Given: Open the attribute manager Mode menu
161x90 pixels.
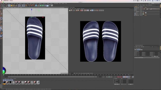Looking at the screenshot, I should [x=137, y=47].
